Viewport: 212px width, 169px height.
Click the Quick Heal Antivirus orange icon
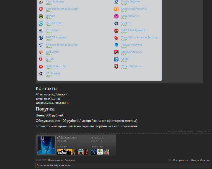click(116, 9)
